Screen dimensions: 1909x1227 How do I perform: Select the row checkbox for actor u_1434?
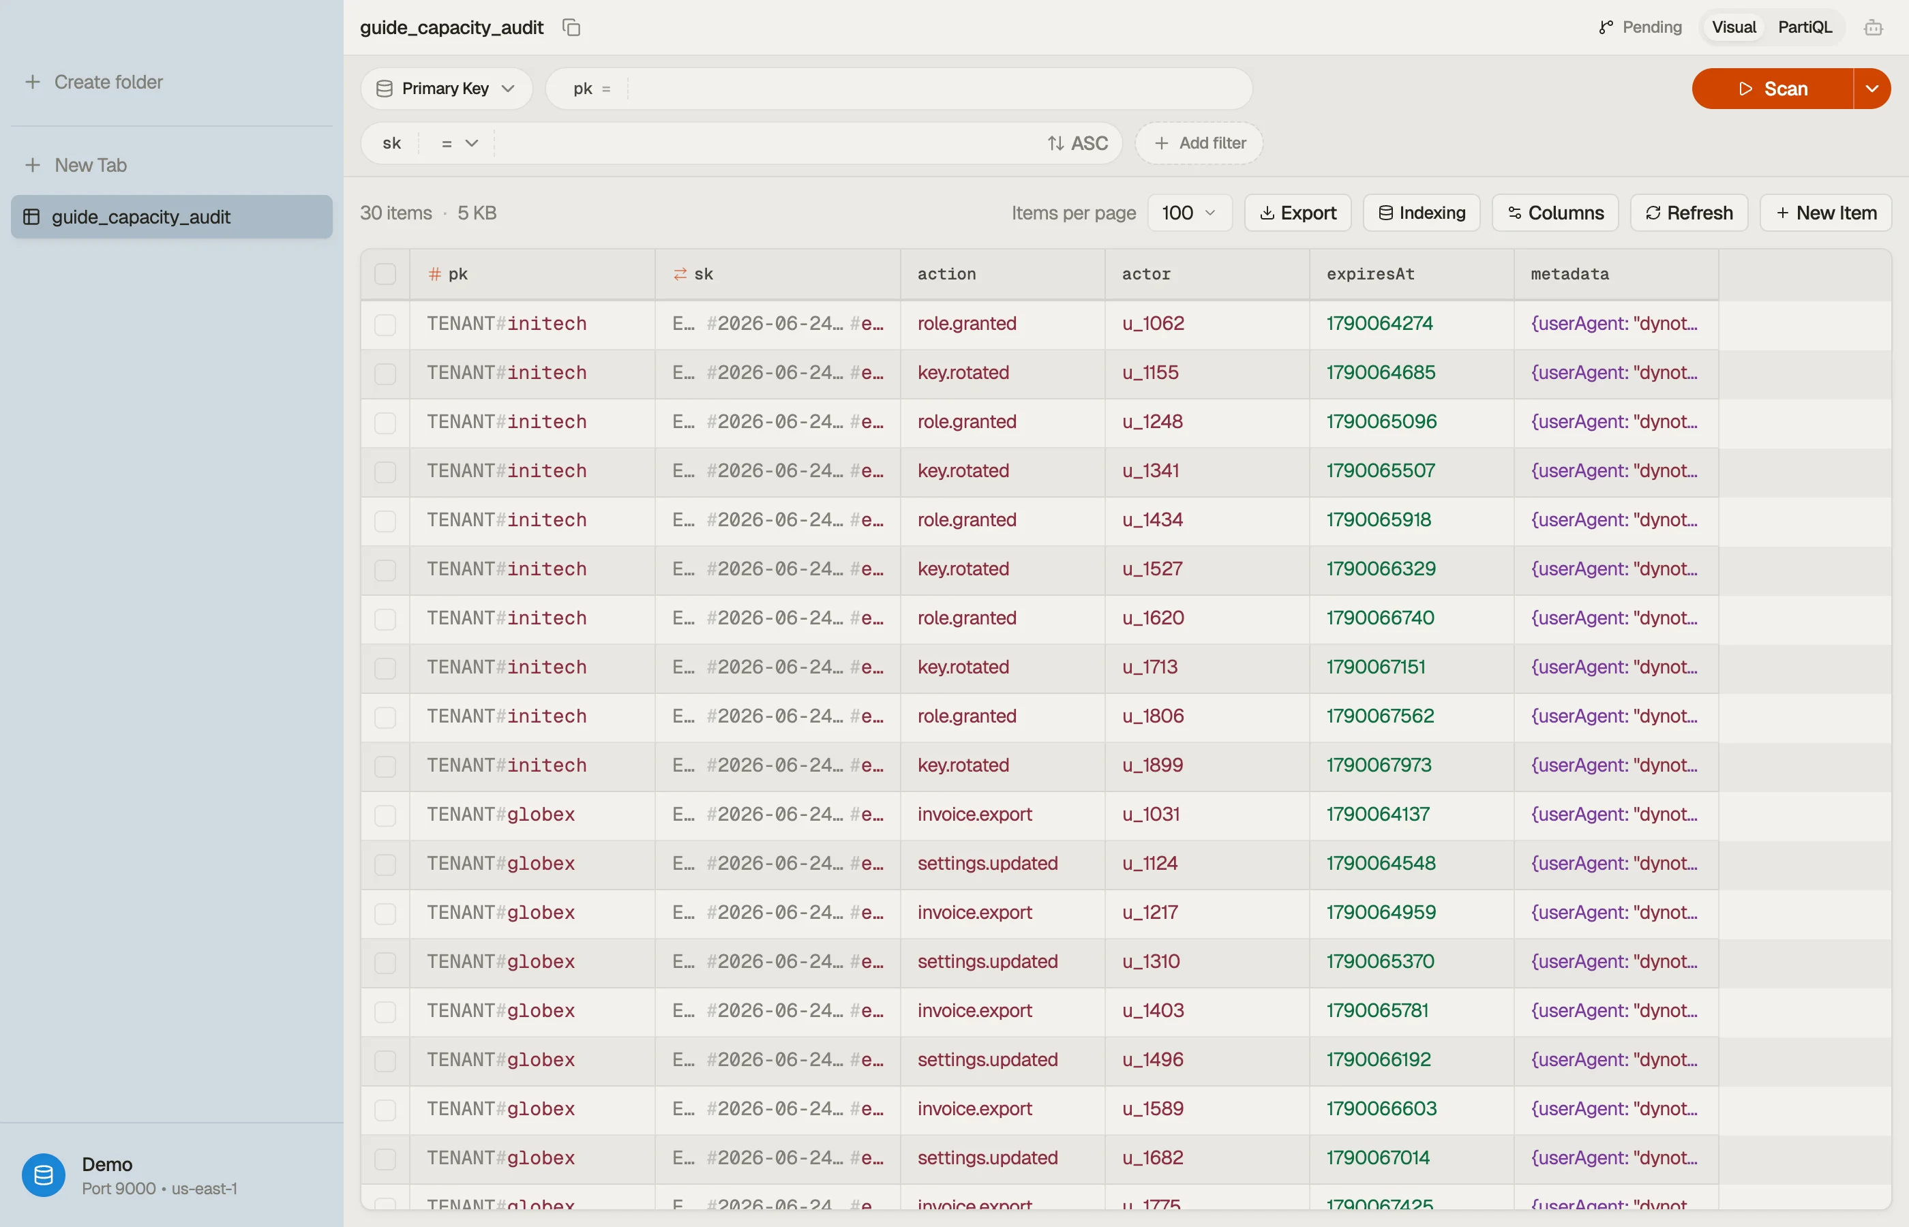385,521
